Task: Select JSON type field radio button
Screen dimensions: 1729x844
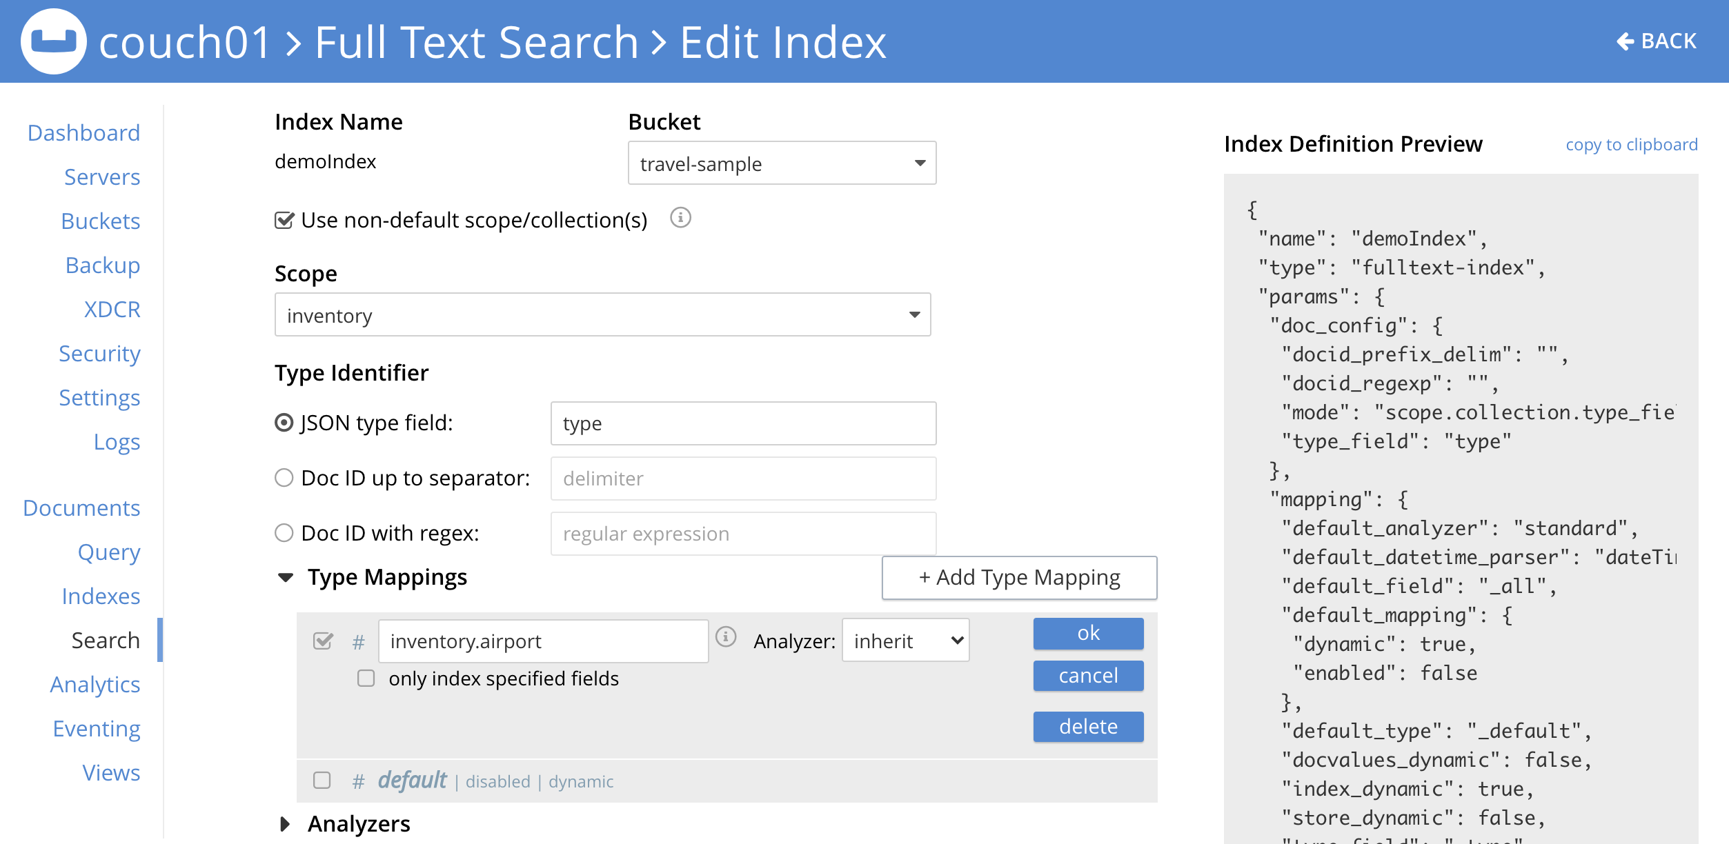Action: click(284, 423)
